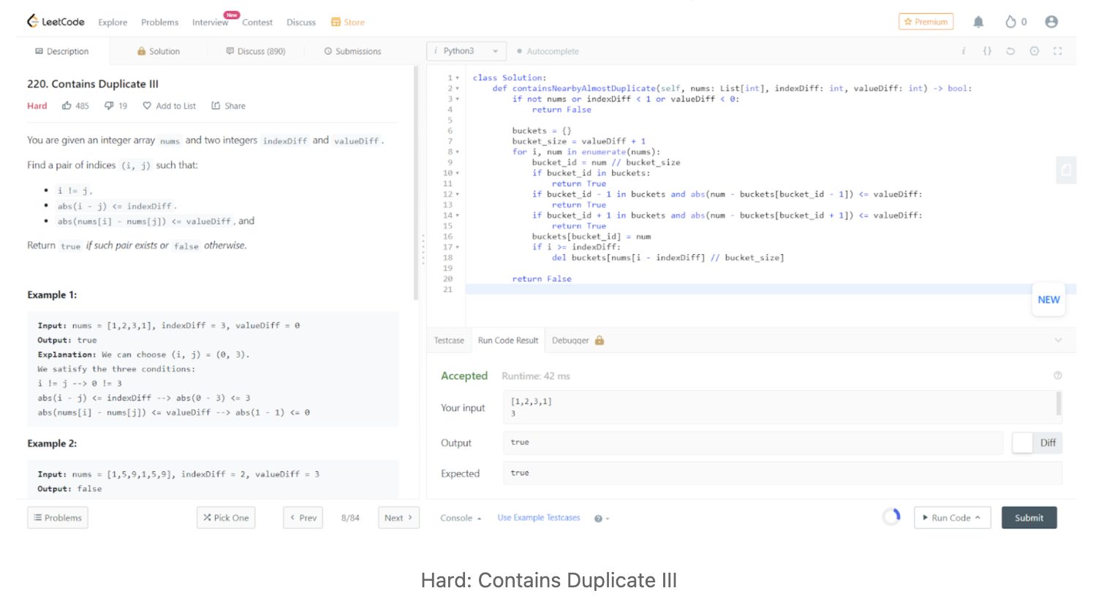
Task: Click the curly braces format code icon
Action: (x=987, y=51)
